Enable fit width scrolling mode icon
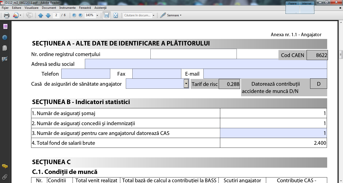 (x=106, y=15)
